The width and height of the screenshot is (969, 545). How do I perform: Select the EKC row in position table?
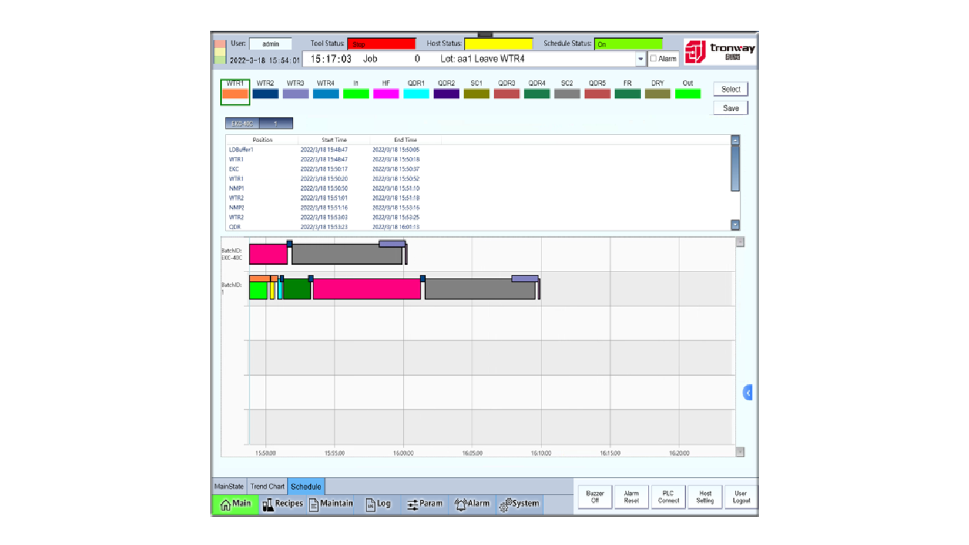coord(478,169)
